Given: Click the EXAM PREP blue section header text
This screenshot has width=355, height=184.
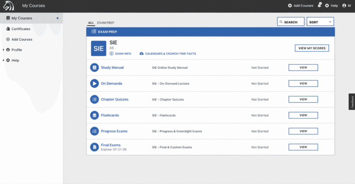Looking at the screenshot, I should 107,32.
